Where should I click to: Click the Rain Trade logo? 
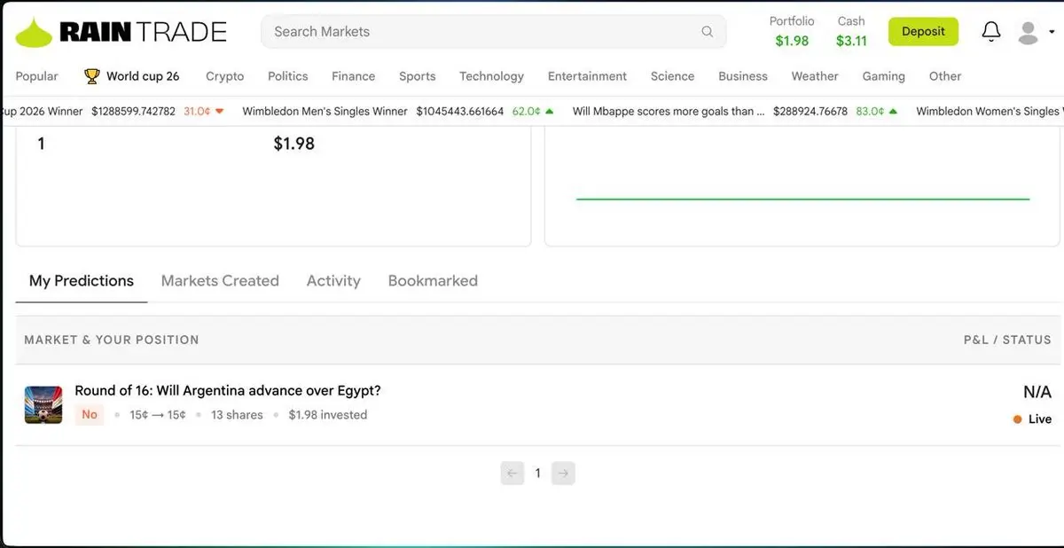(121, 33)
